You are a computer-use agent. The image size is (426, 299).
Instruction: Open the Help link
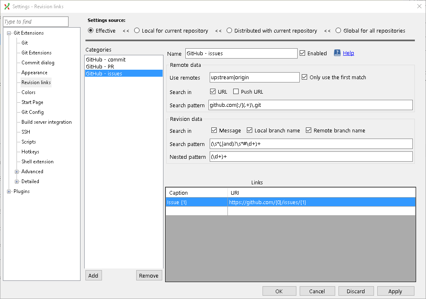point(348,53)
